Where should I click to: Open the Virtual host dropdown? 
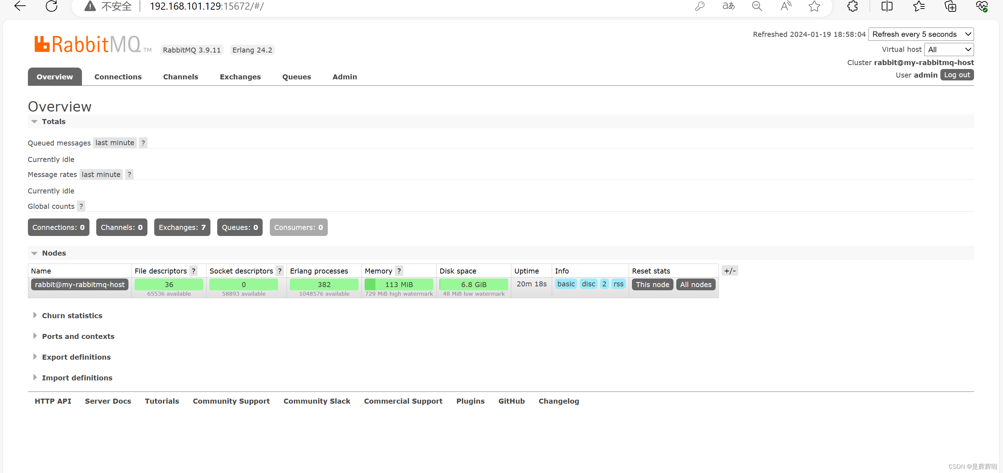click(949, 49)
